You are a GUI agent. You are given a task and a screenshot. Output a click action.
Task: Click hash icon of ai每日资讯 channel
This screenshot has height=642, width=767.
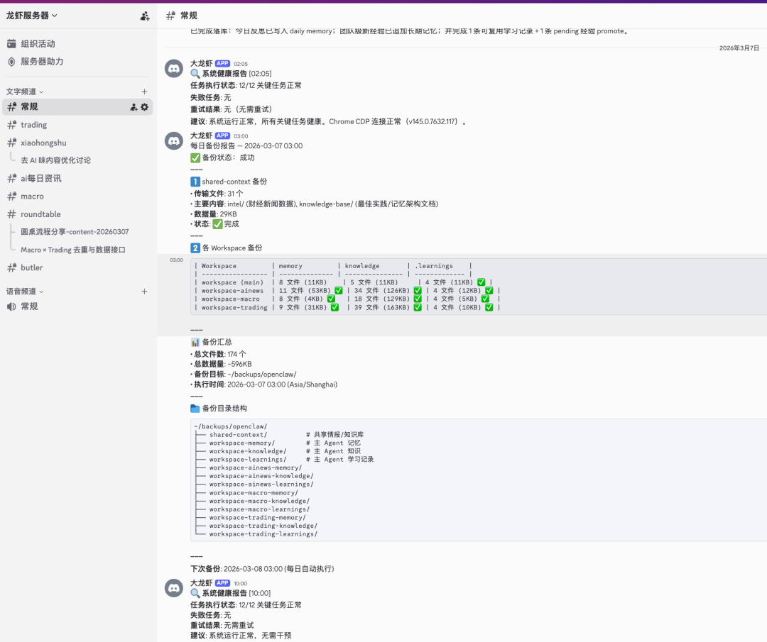(x=12, y=178)
